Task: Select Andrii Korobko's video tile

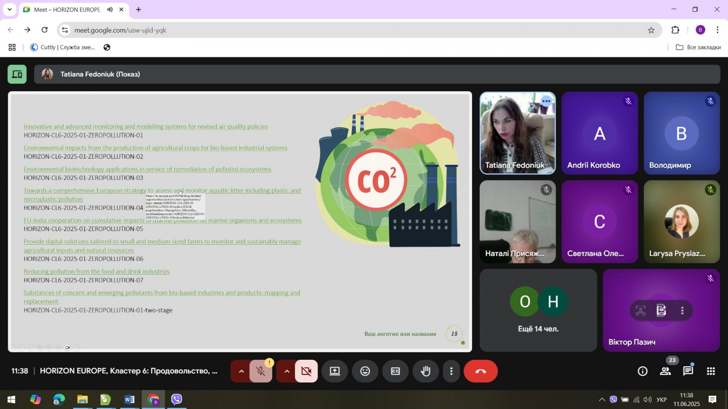Action: click(599, 133)
